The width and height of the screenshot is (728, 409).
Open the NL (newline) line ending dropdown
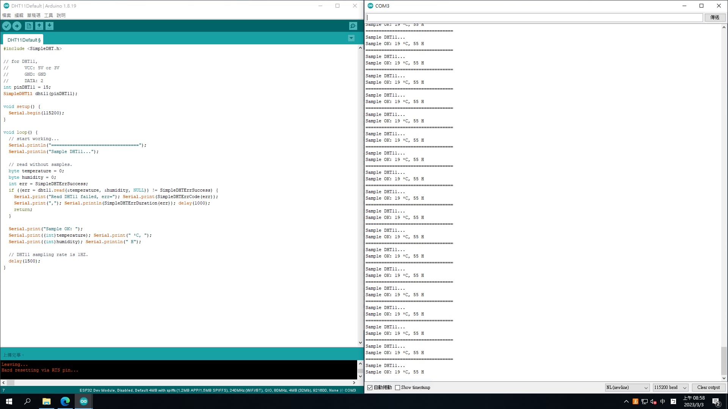click(x=627, y=387)
